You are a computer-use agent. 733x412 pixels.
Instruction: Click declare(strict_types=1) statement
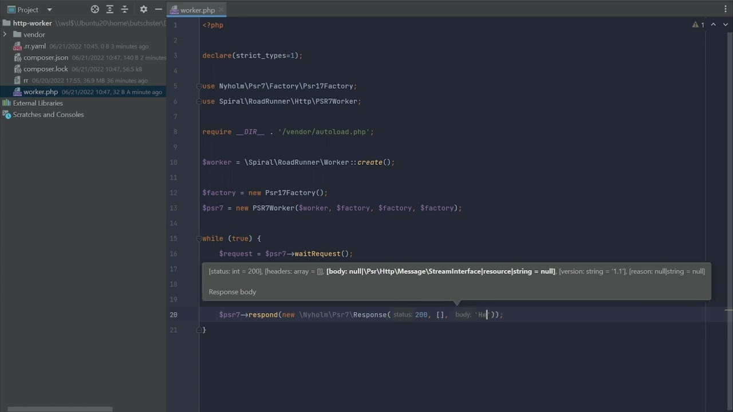(x=252, y=56)
